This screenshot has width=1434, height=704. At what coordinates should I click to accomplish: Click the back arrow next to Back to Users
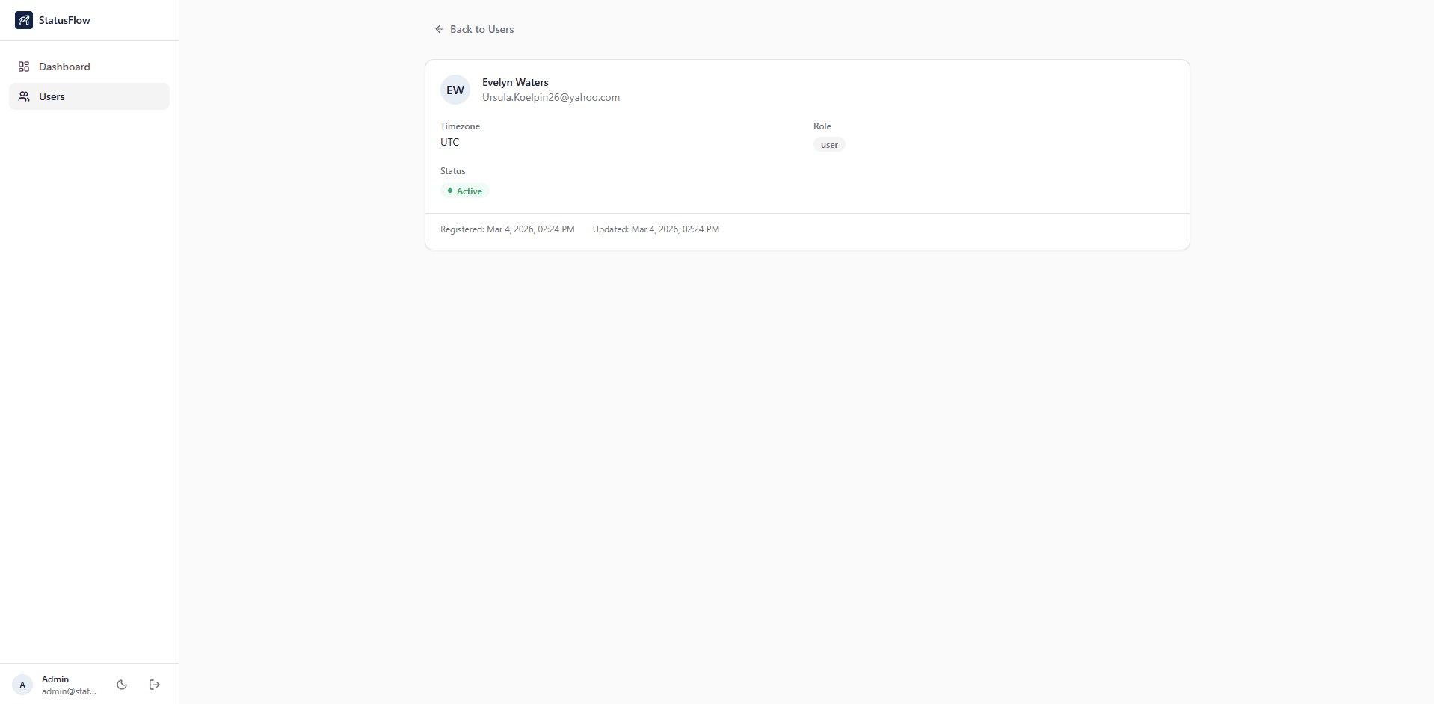click(440, 29)
